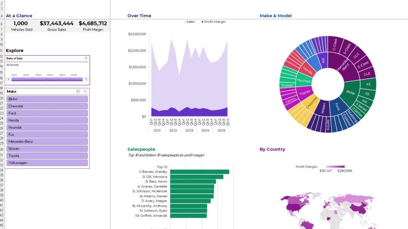Click the Toyota sunburst segment

[x=305, y=92]
